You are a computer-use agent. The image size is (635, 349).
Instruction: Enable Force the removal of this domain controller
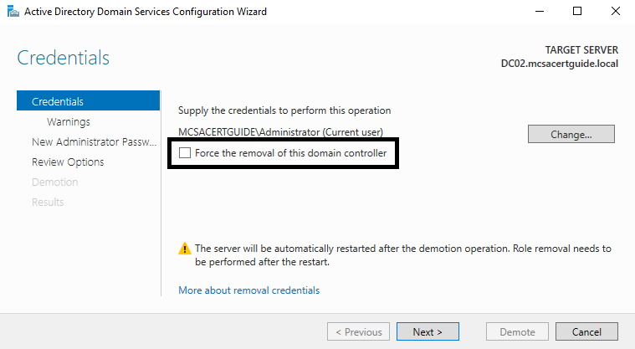pyautogui.click(x=185, y=154)
